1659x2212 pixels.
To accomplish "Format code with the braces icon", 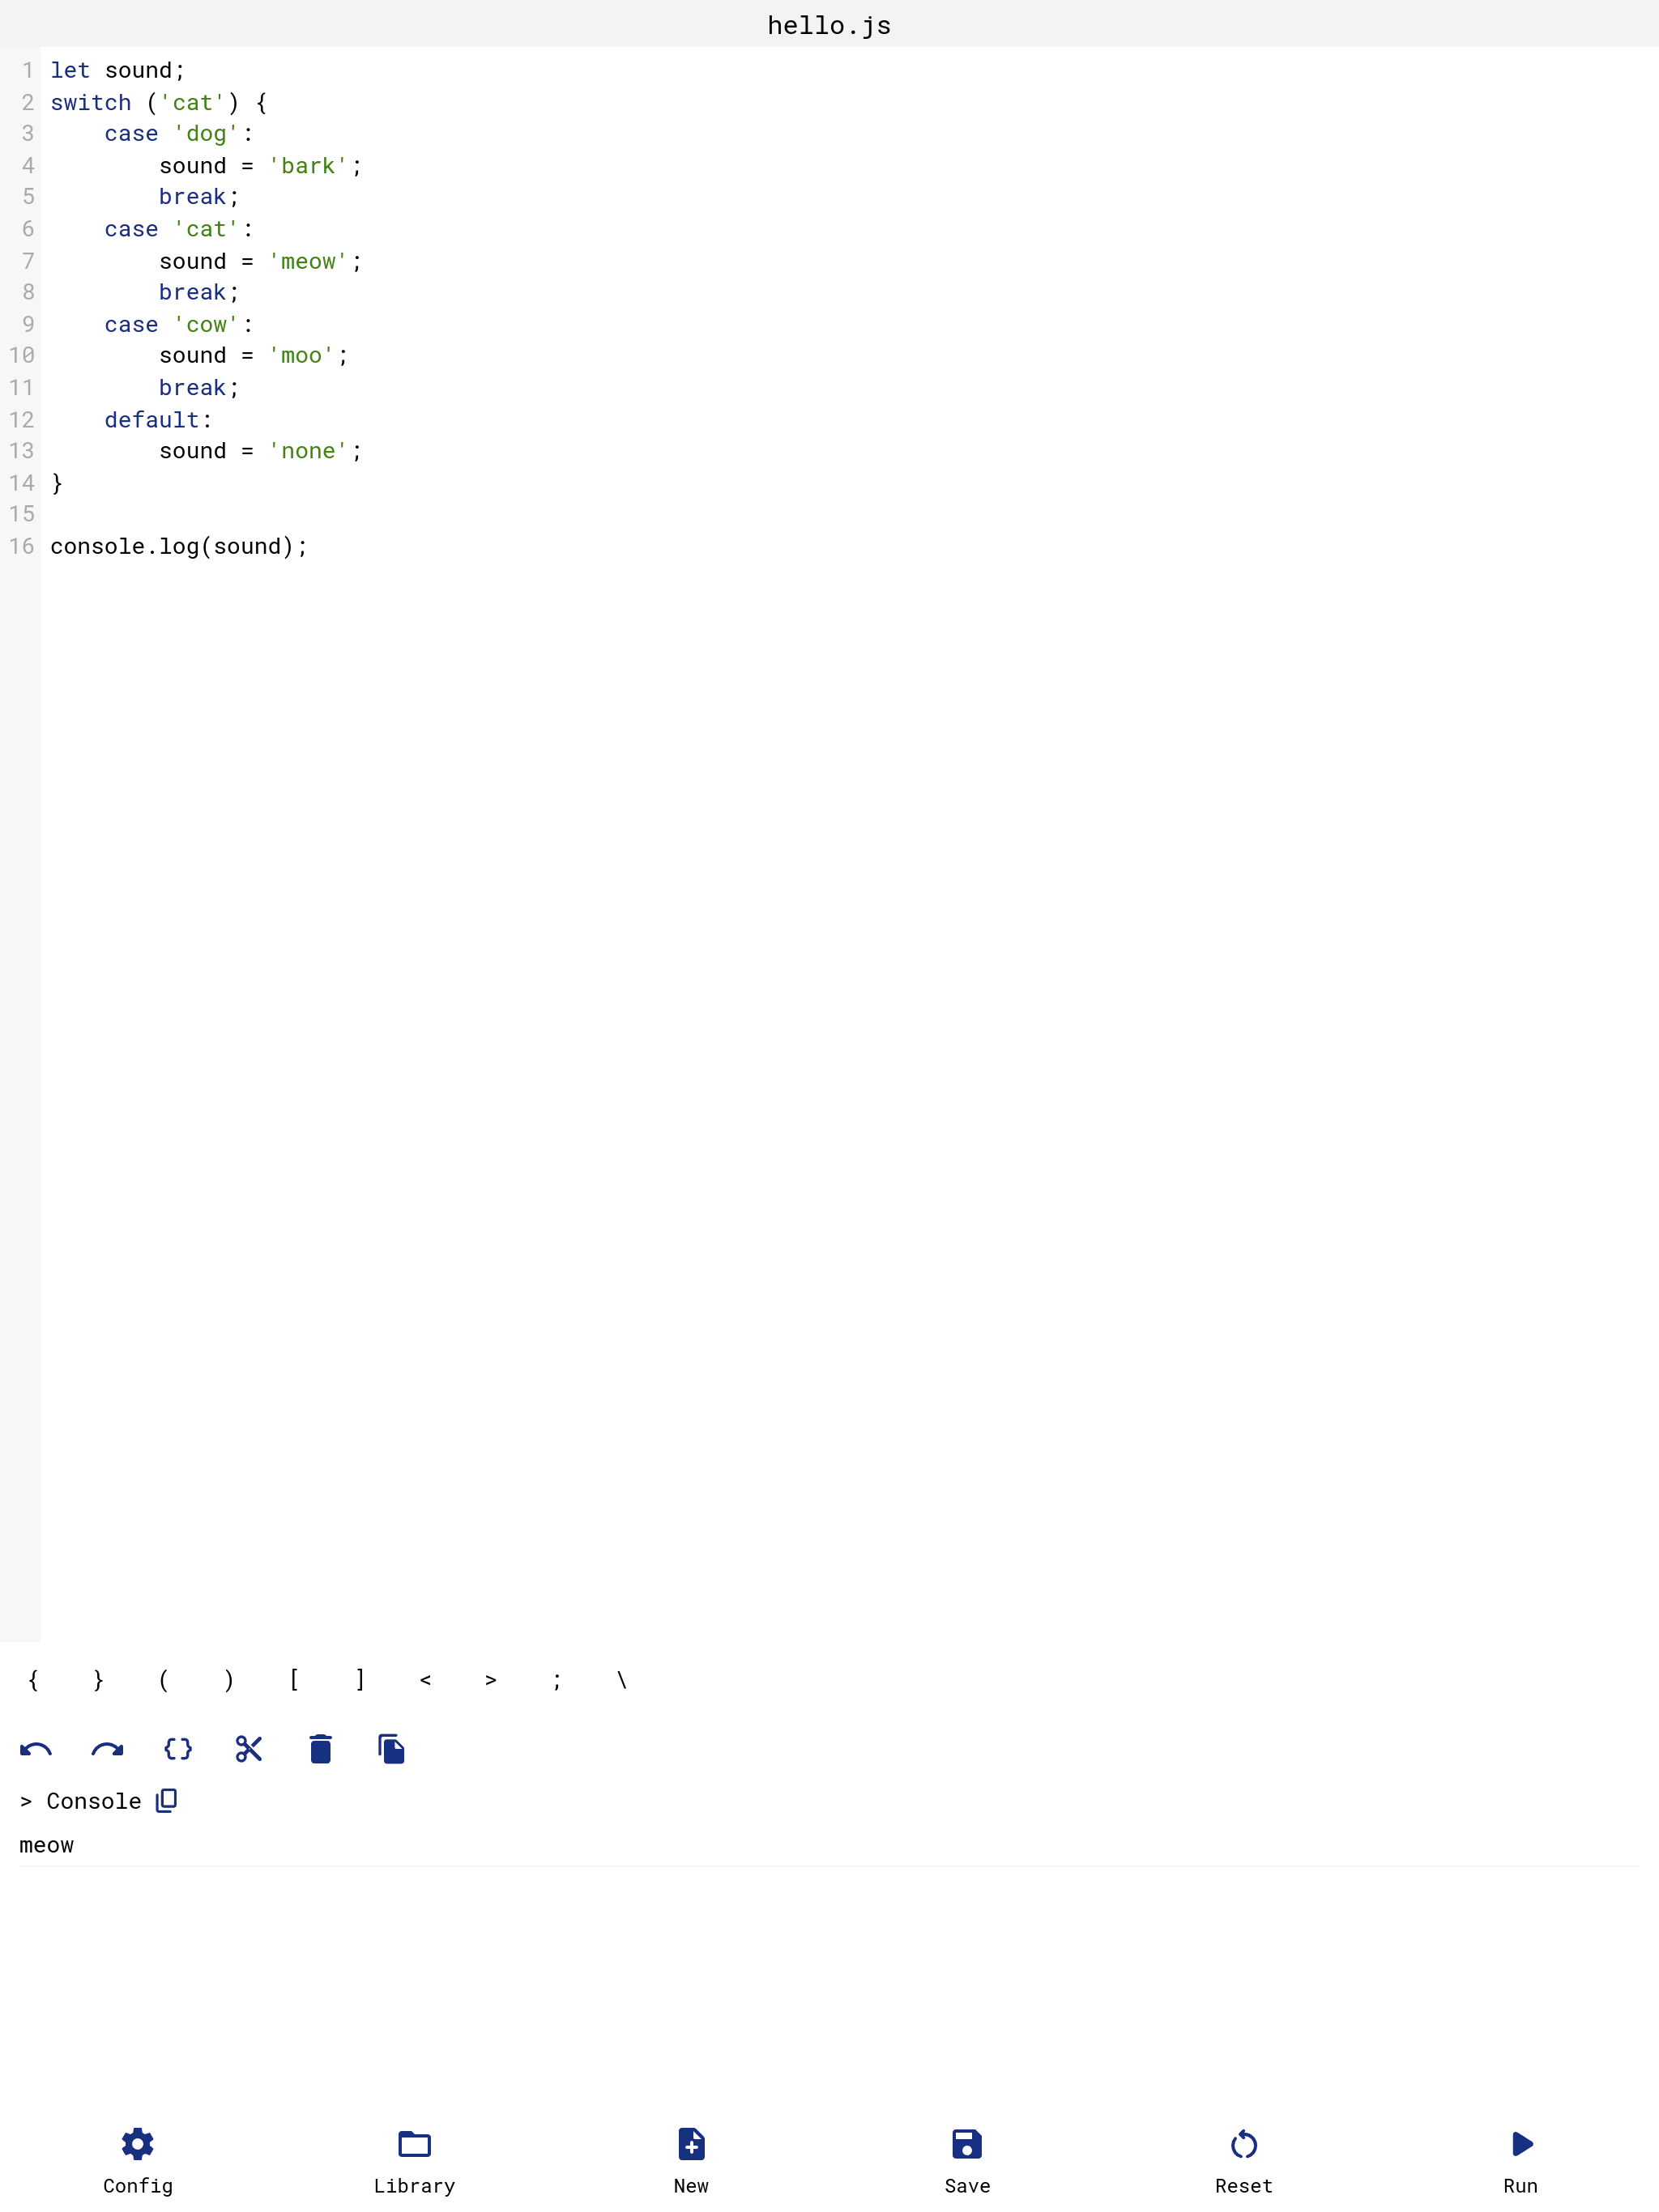I will [x=178, y=1749].
